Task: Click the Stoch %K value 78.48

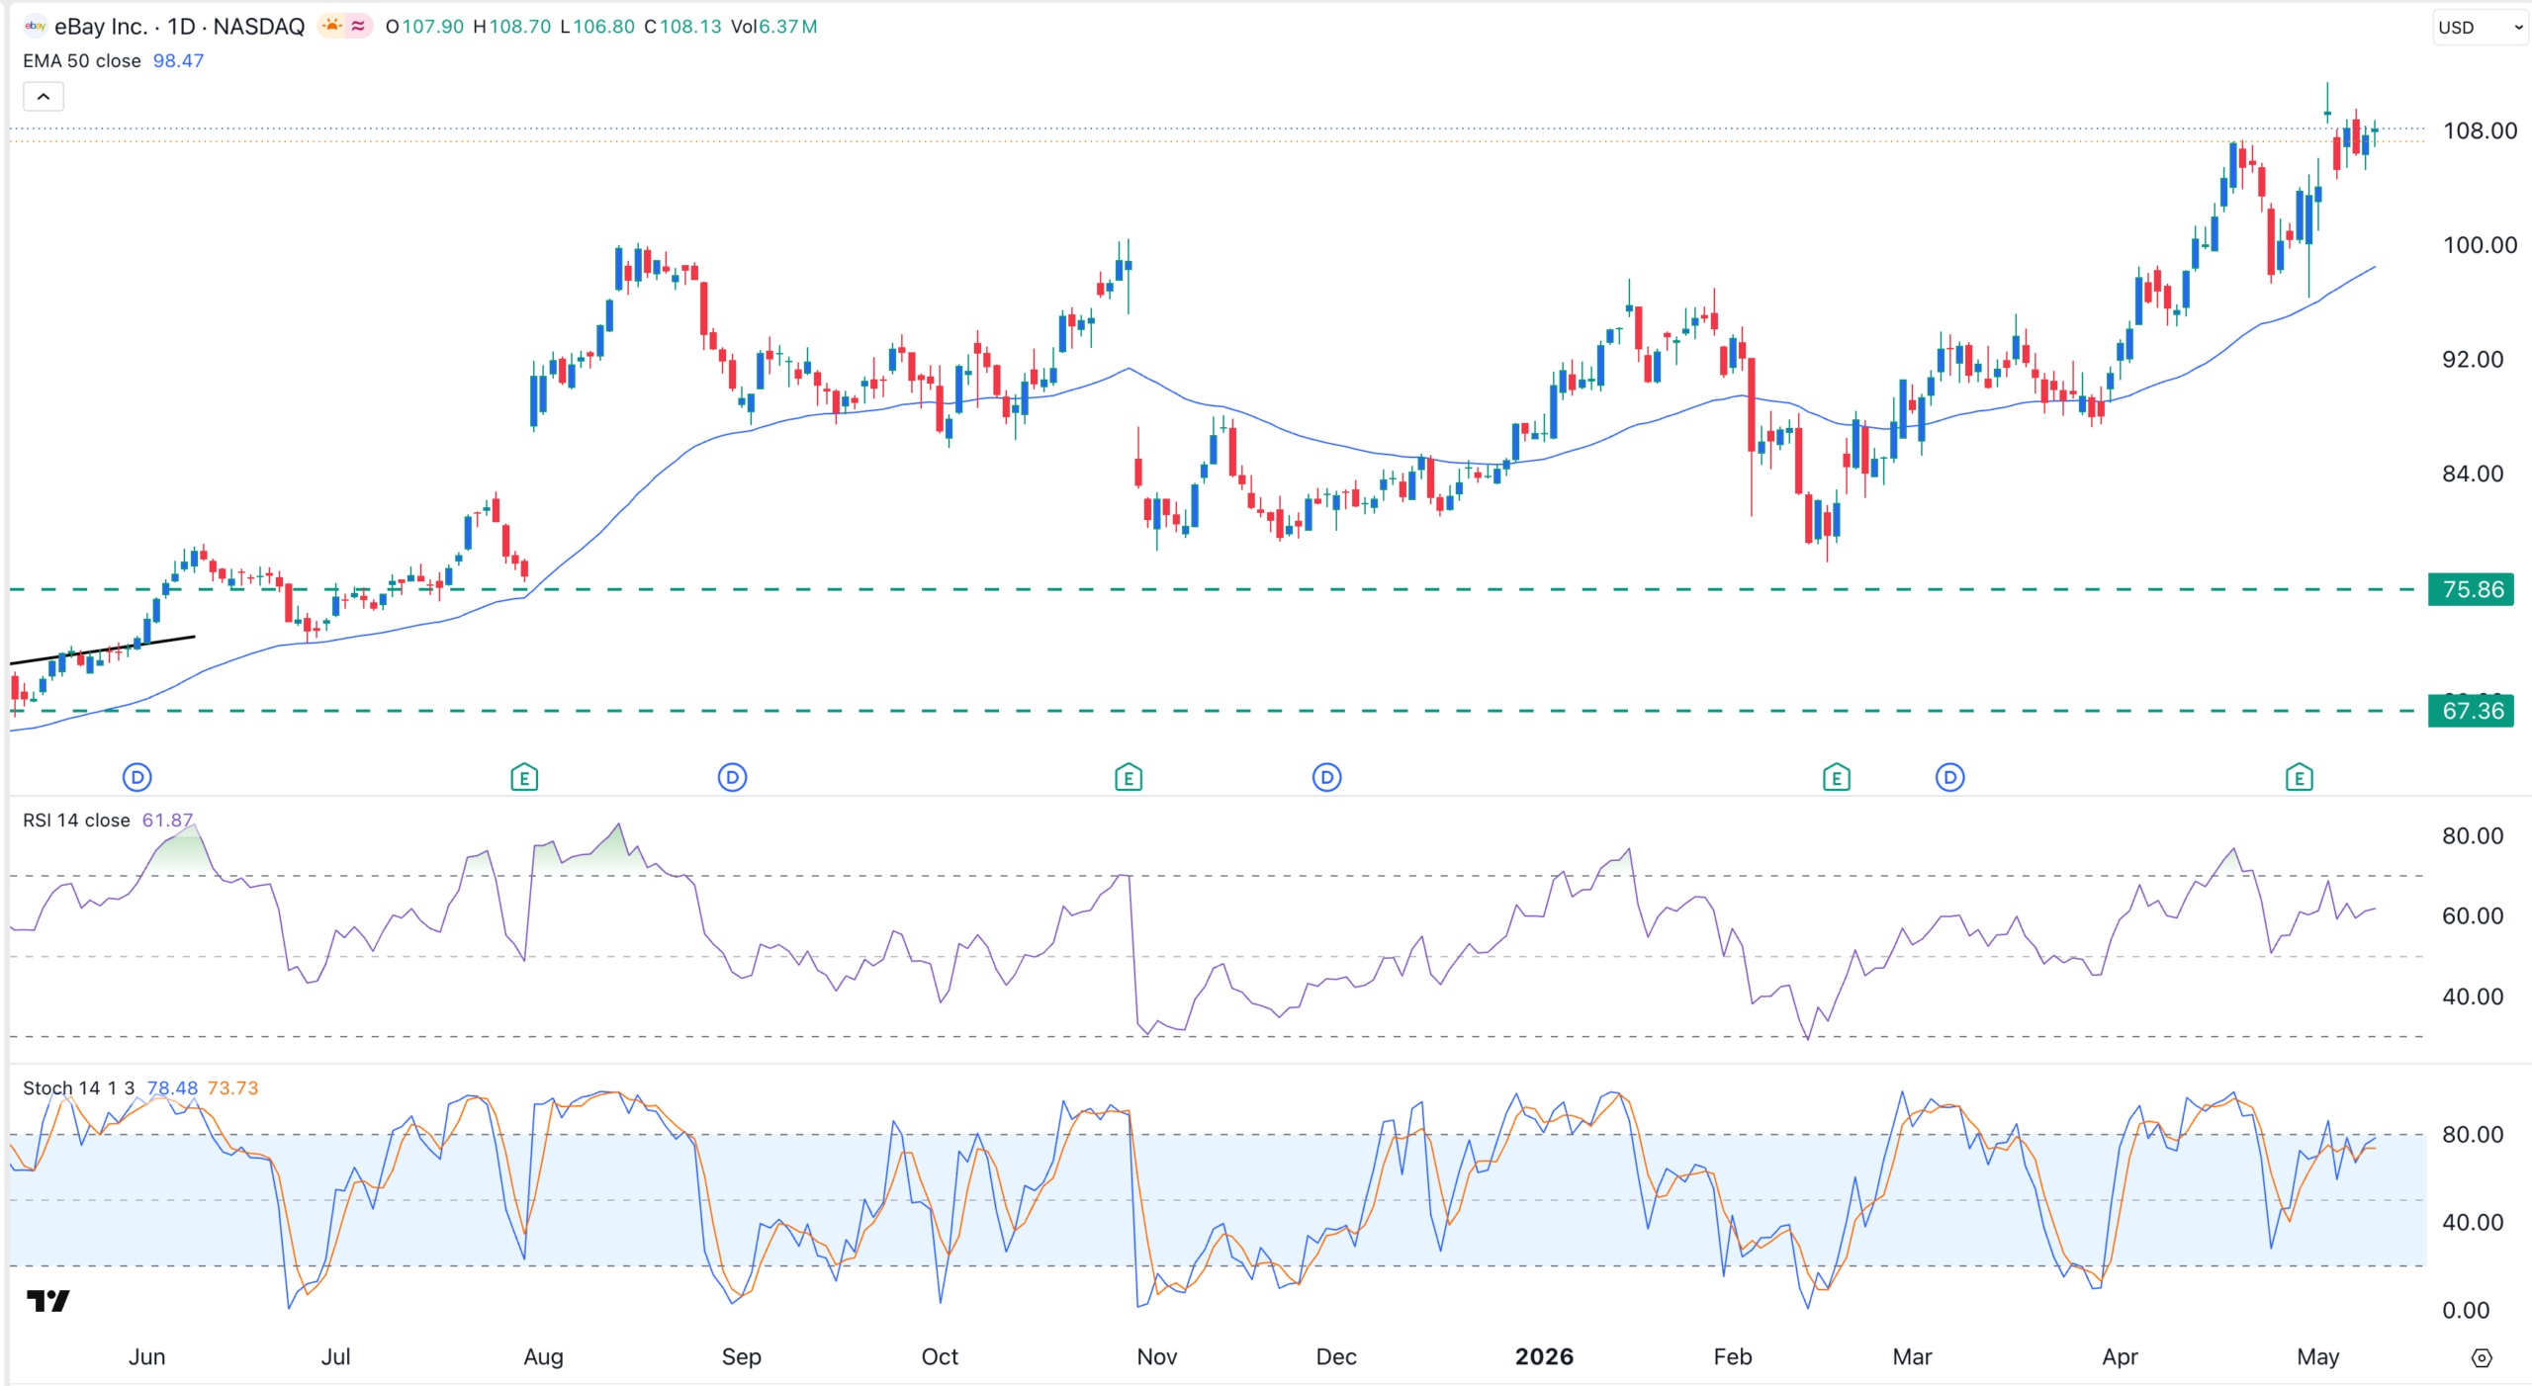Action: pos(172,1088)
